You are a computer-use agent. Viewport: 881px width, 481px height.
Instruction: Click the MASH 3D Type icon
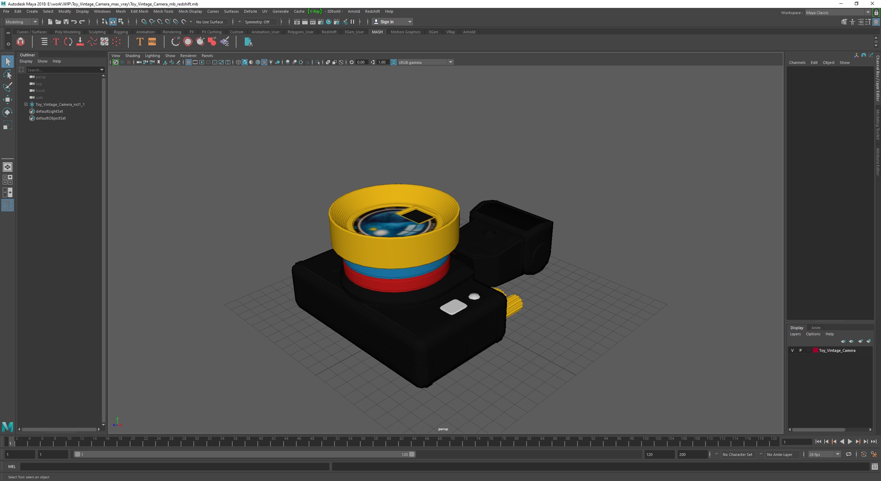pyautogui.click(x=140, y=42)
